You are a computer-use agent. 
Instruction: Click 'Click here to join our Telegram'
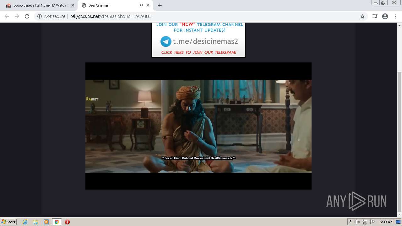[x=199, y=52]
